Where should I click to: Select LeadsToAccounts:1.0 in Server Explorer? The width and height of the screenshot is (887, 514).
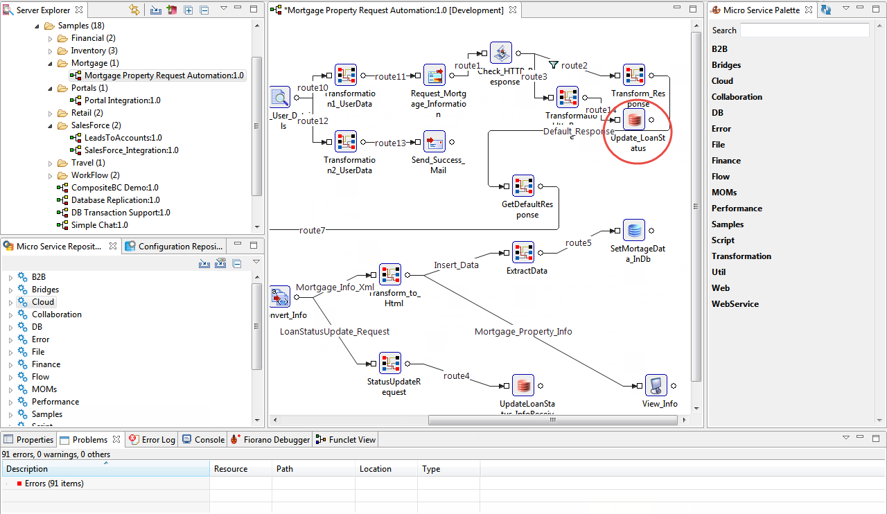coord(123,138)
